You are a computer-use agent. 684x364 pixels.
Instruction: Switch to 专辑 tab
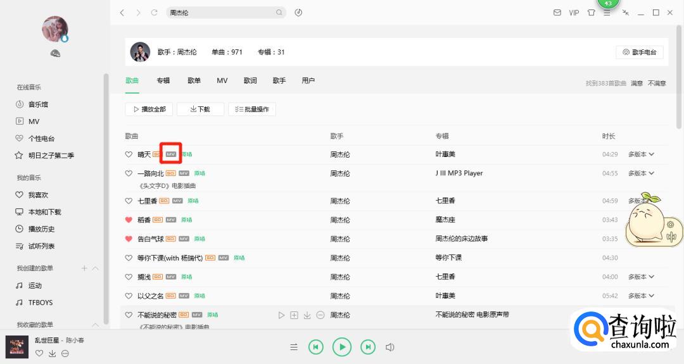click(x=163, y=80)
